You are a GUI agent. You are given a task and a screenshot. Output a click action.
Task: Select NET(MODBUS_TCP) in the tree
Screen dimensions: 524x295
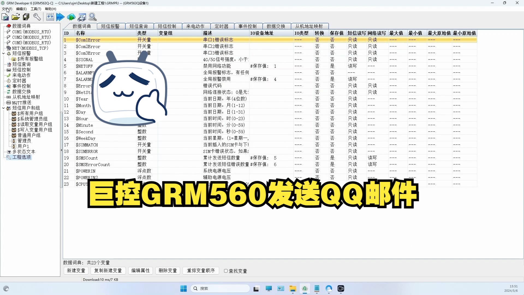tap(30, 48)
